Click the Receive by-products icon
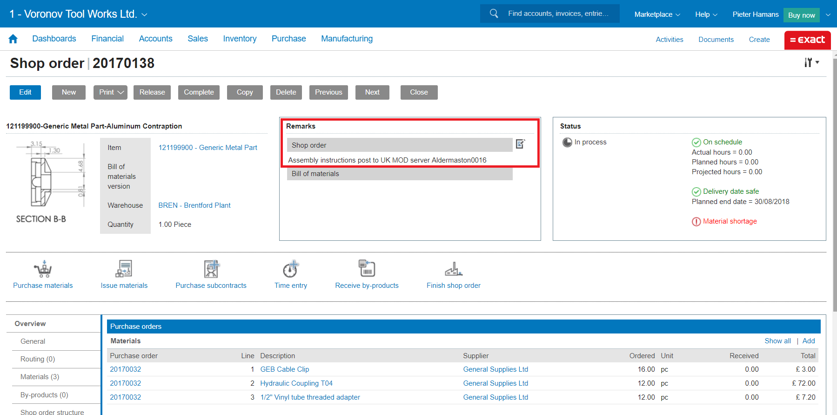 [x=367, y=269]
